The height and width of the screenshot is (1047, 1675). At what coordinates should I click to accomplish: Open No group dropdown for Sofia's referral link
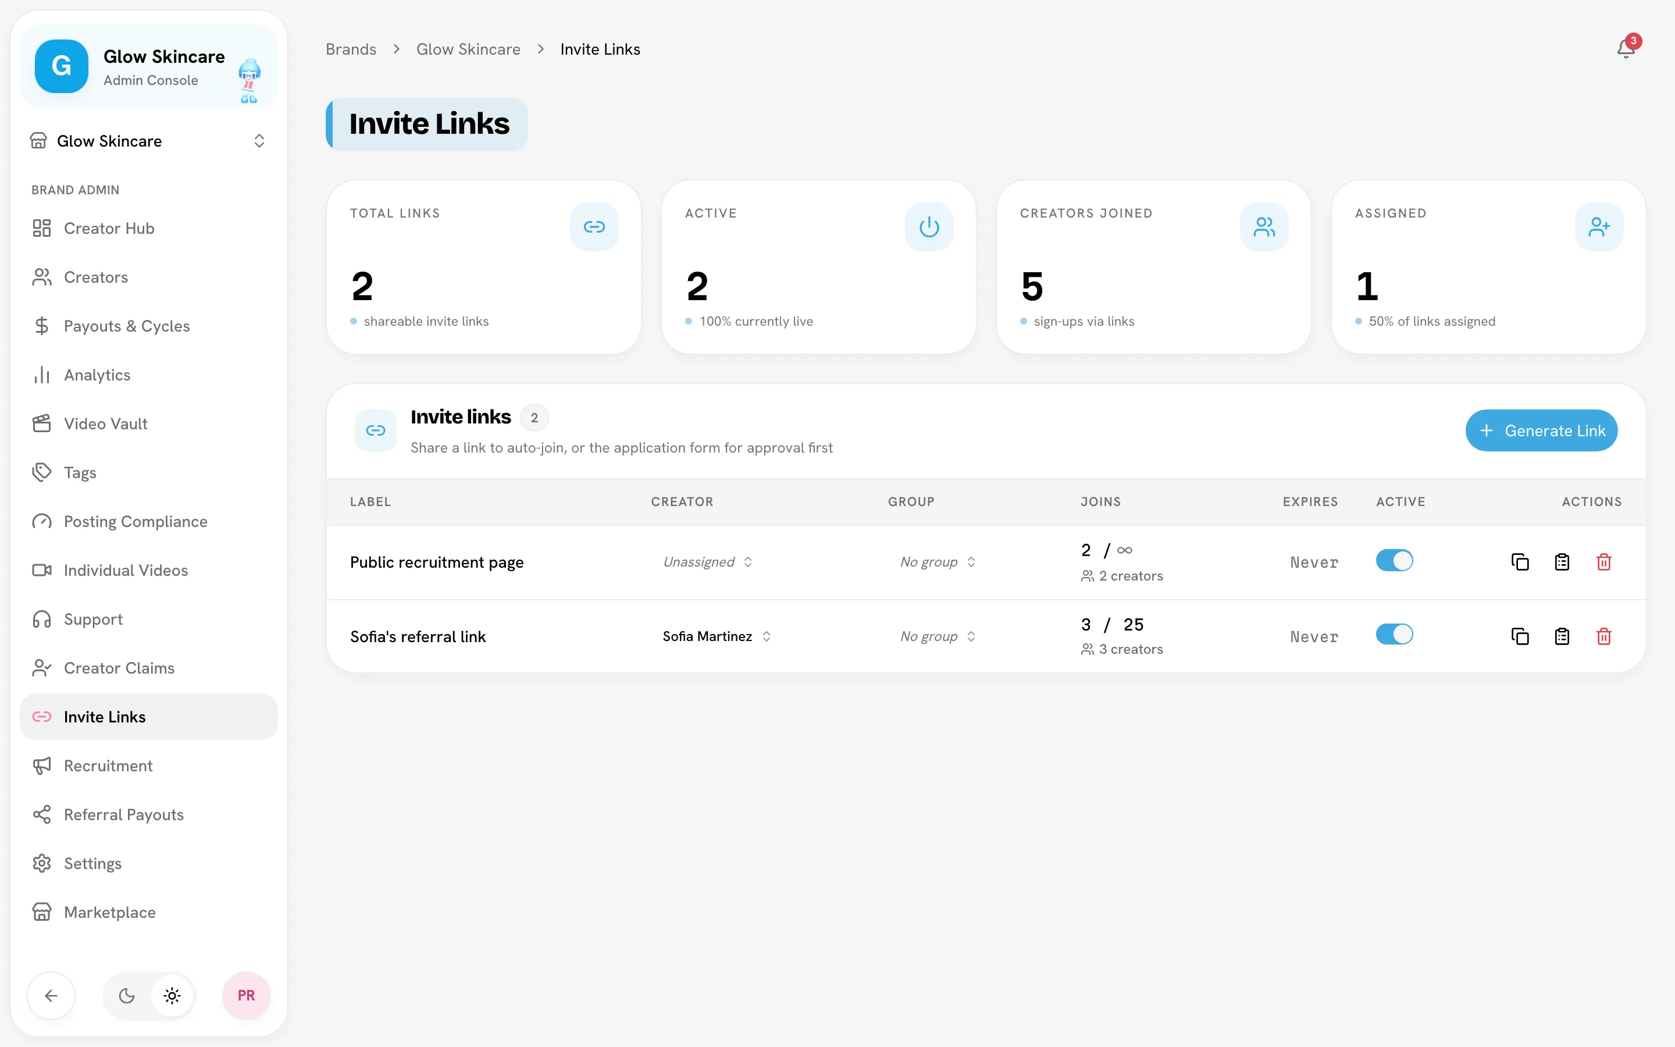[938, 636]
